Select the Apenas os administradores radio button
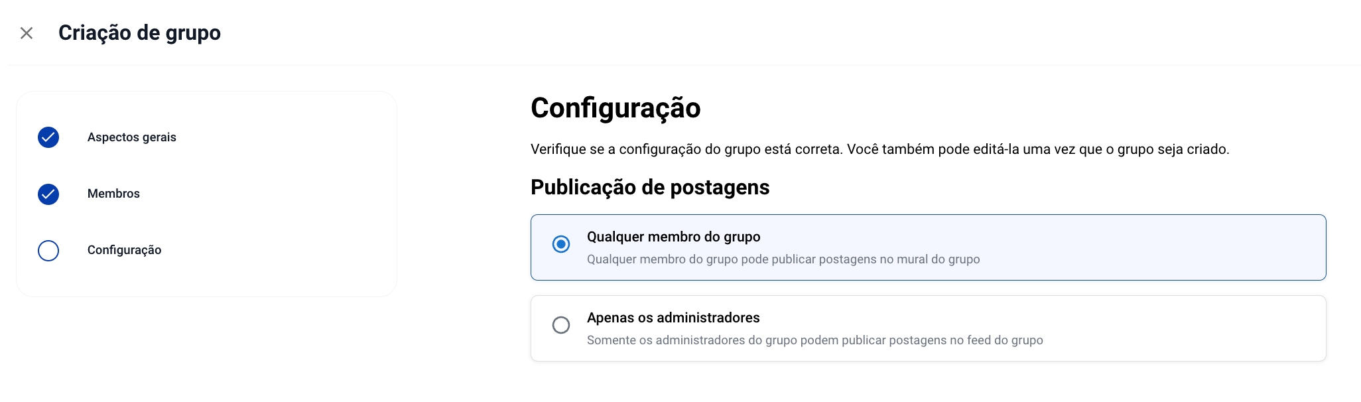The image size is (1361, 402). 561,325
